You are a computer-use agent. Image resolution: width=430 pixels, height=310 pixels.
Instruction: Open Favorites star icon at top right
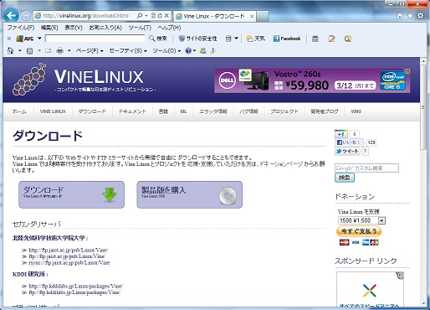410,16
